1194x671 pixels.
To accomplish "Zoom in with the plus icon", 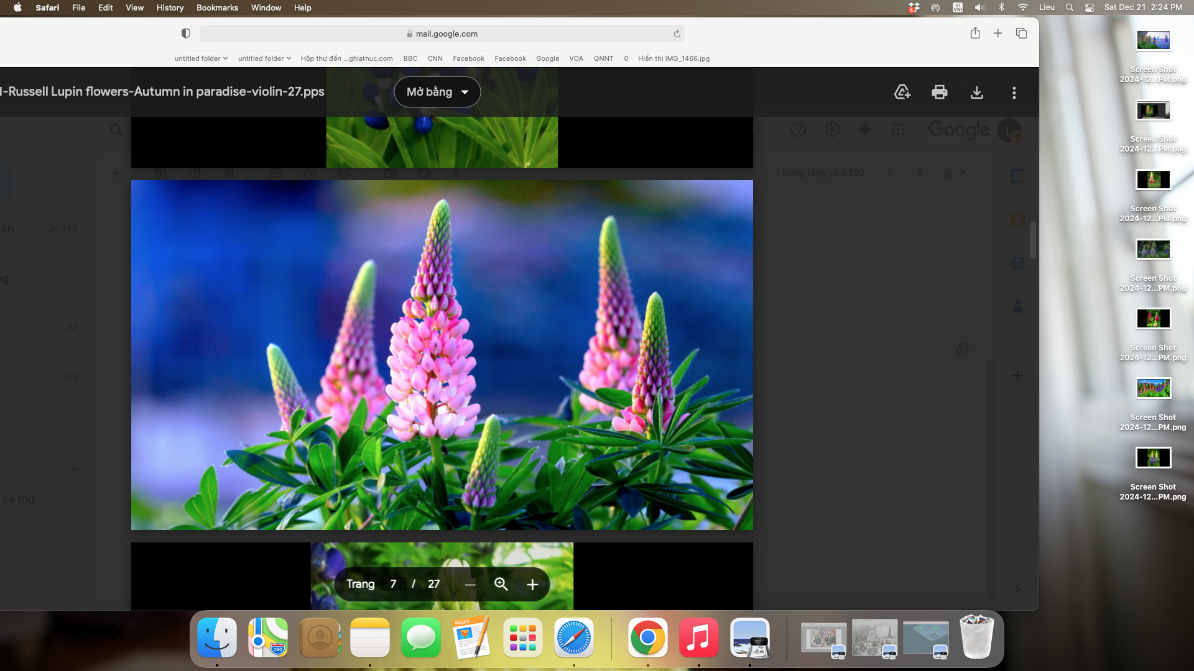I will (532, 584).
